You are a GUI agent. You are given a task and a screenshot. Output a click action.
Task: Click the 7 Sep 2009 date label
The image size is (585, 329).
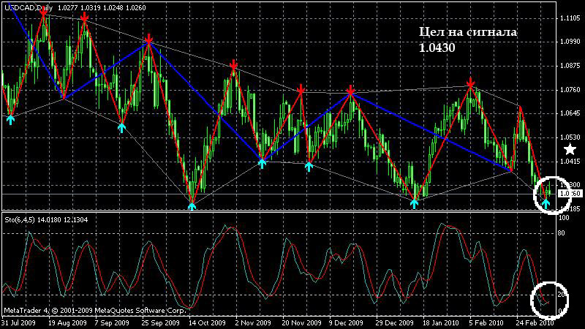[x=112, y=322]
